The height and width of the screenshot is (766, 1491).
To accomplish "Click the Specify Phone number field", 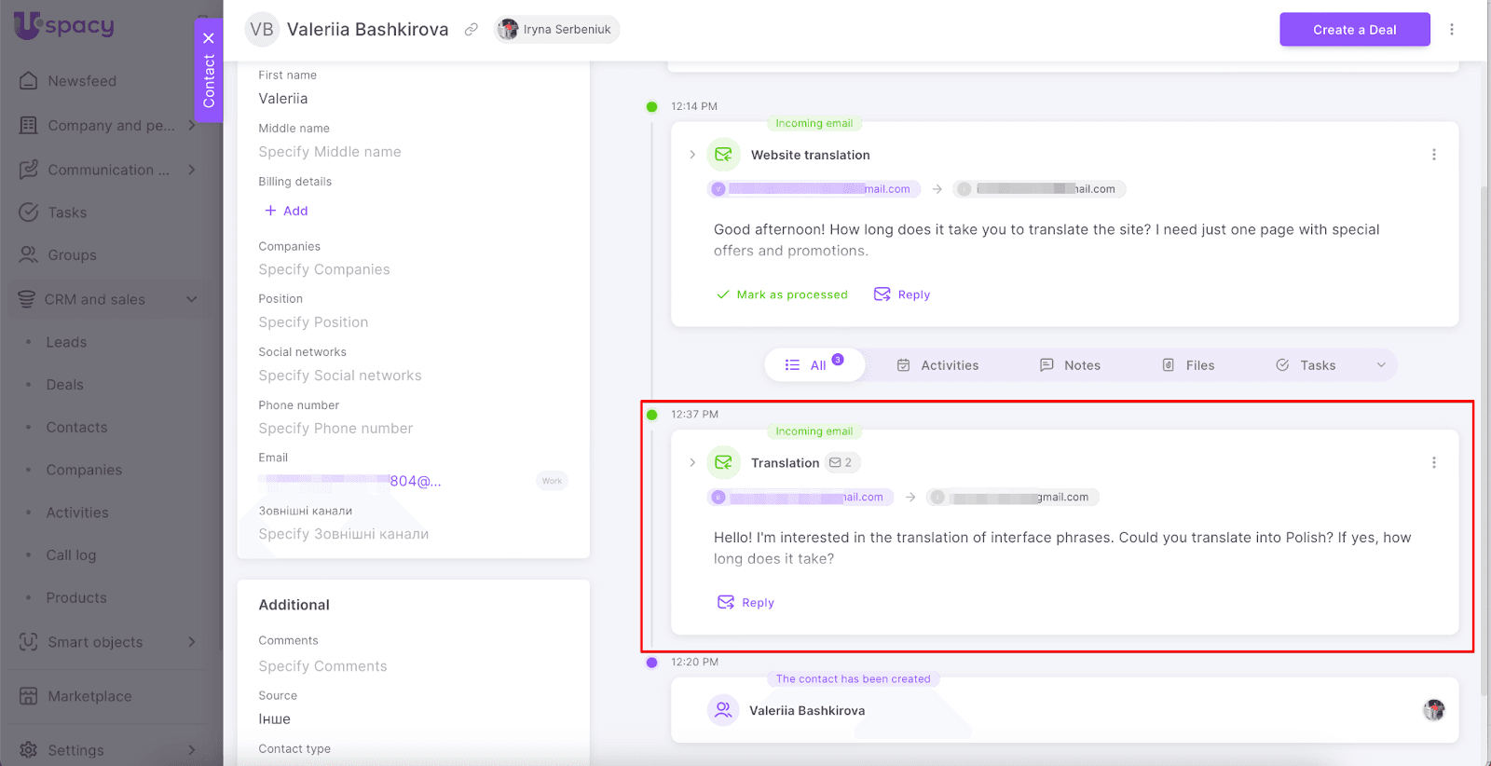I will (335, 429).
